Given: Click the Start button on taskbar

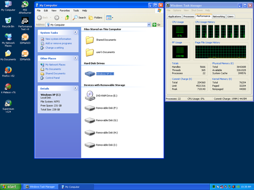Looking at the screenshot, I should [x=11, y=187].
